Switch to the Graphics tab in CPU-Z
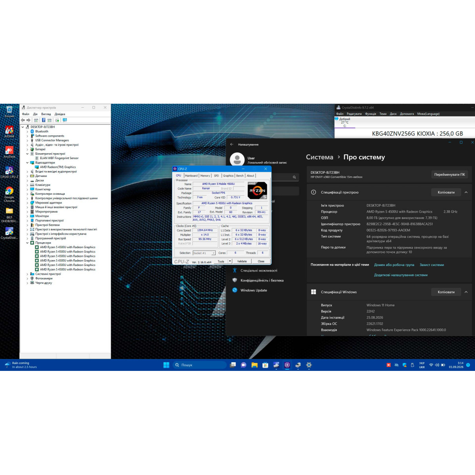 tap(228, 176)
